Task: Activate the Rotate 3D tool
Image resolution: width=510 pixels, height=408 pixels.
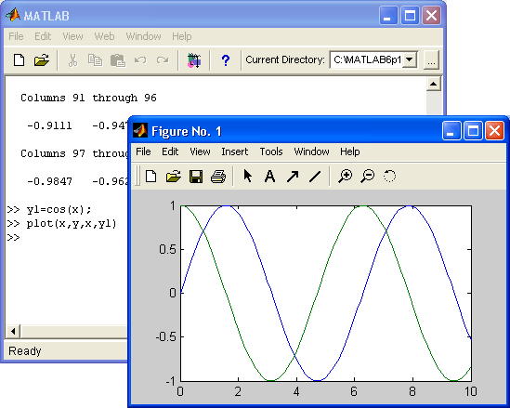Action: coord(389,176)
